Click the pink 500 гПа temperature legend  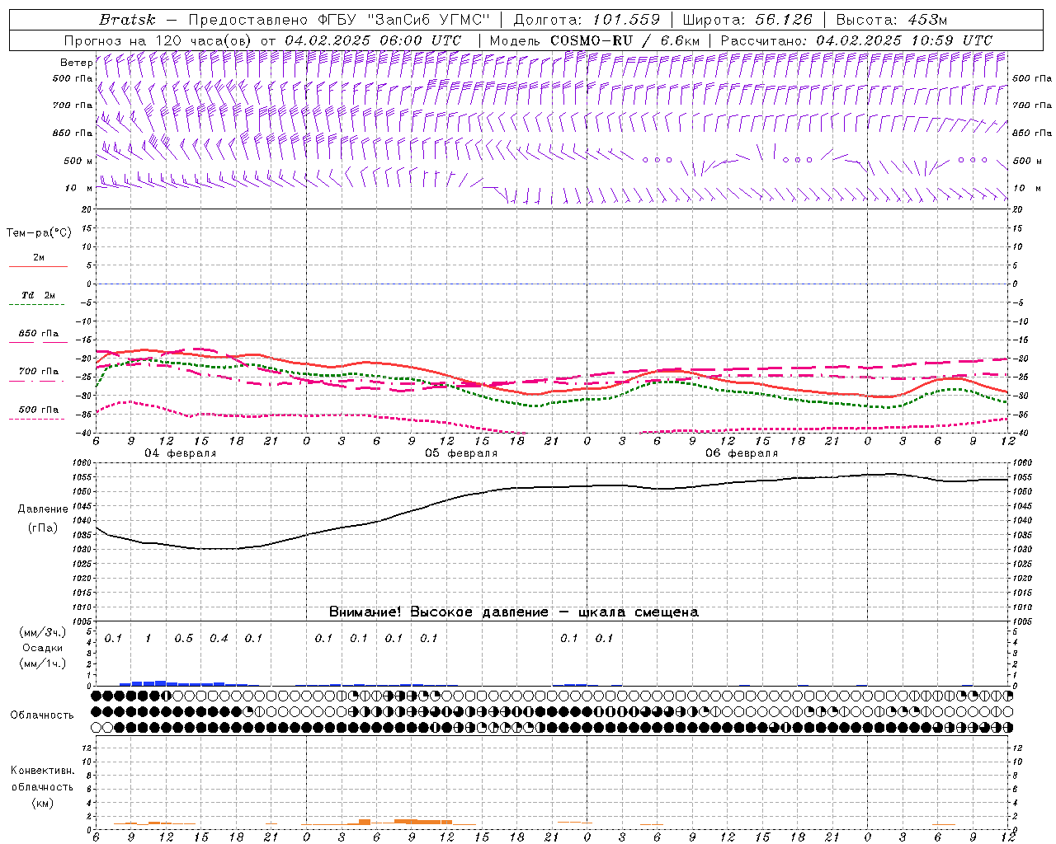tap(38, 410)
